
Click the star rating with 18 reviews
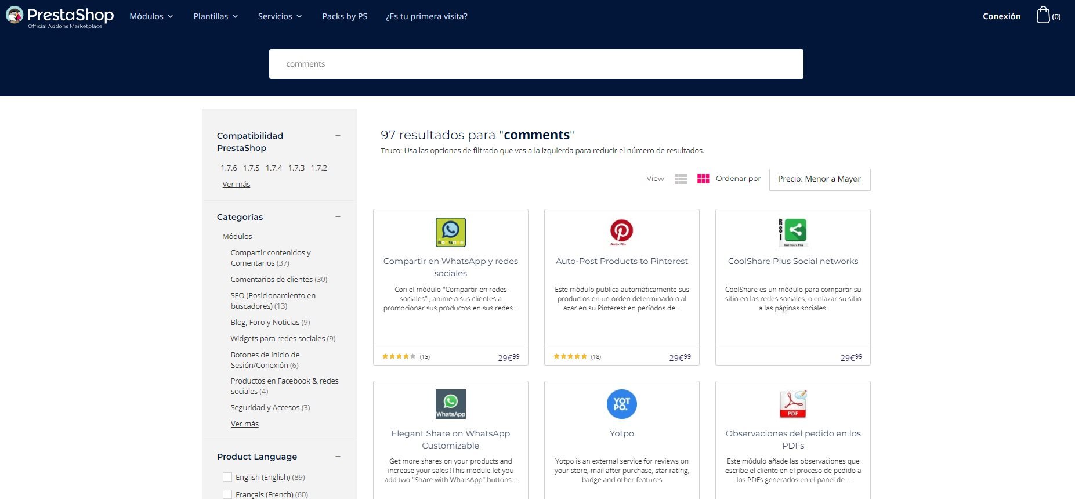570,357
